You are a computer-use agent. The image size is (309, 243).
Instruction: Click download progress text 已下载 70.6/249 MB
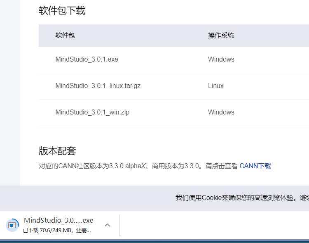(x=57, y=230)
